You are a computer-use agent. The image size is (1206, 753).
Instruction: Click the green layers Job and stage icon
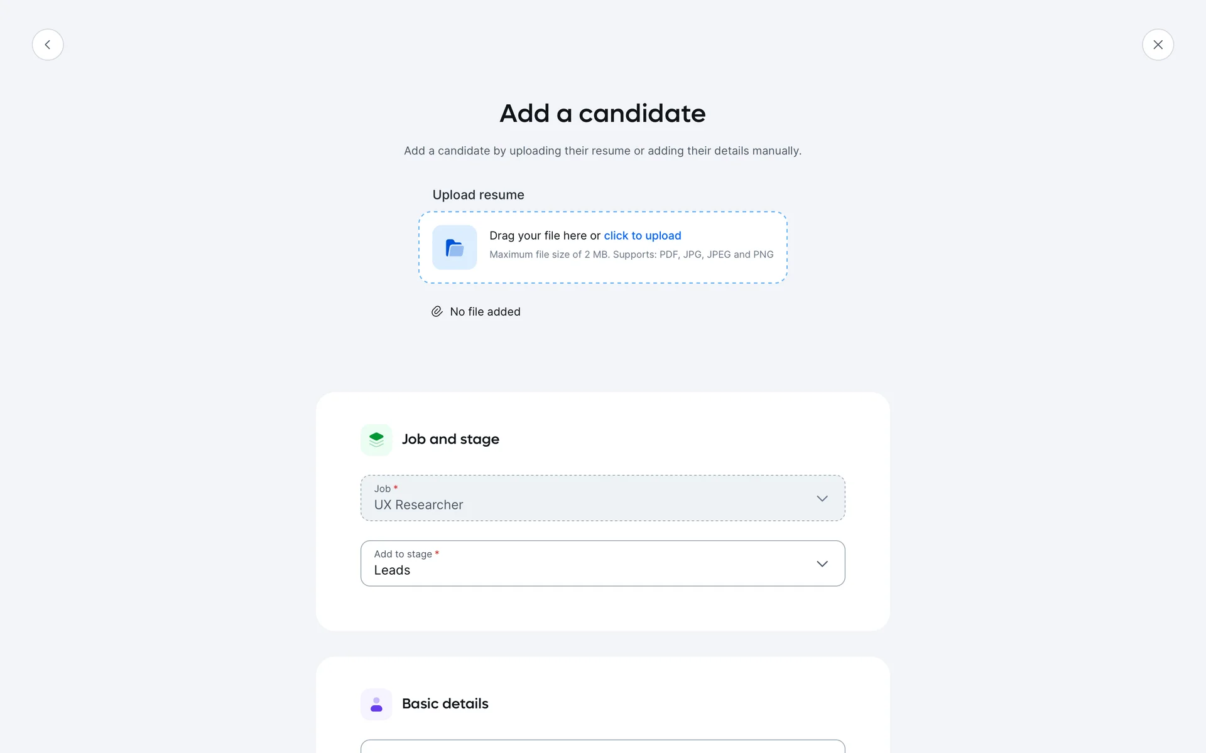coord(376,439)
